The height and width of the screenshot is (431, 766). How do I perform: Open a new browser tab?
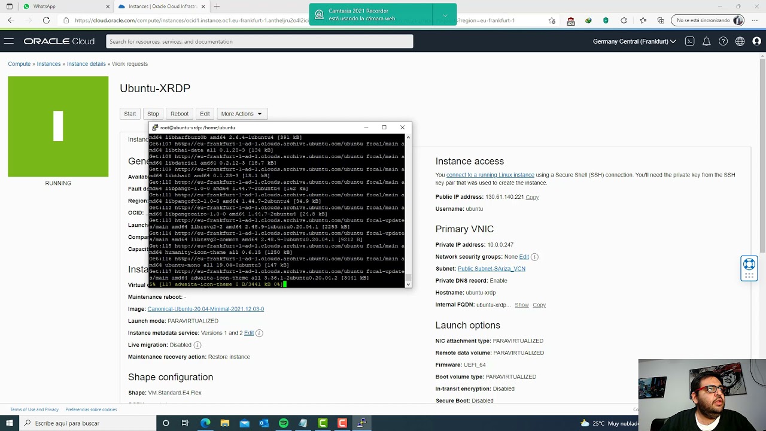pyautogui.click(x=217, y=7)
